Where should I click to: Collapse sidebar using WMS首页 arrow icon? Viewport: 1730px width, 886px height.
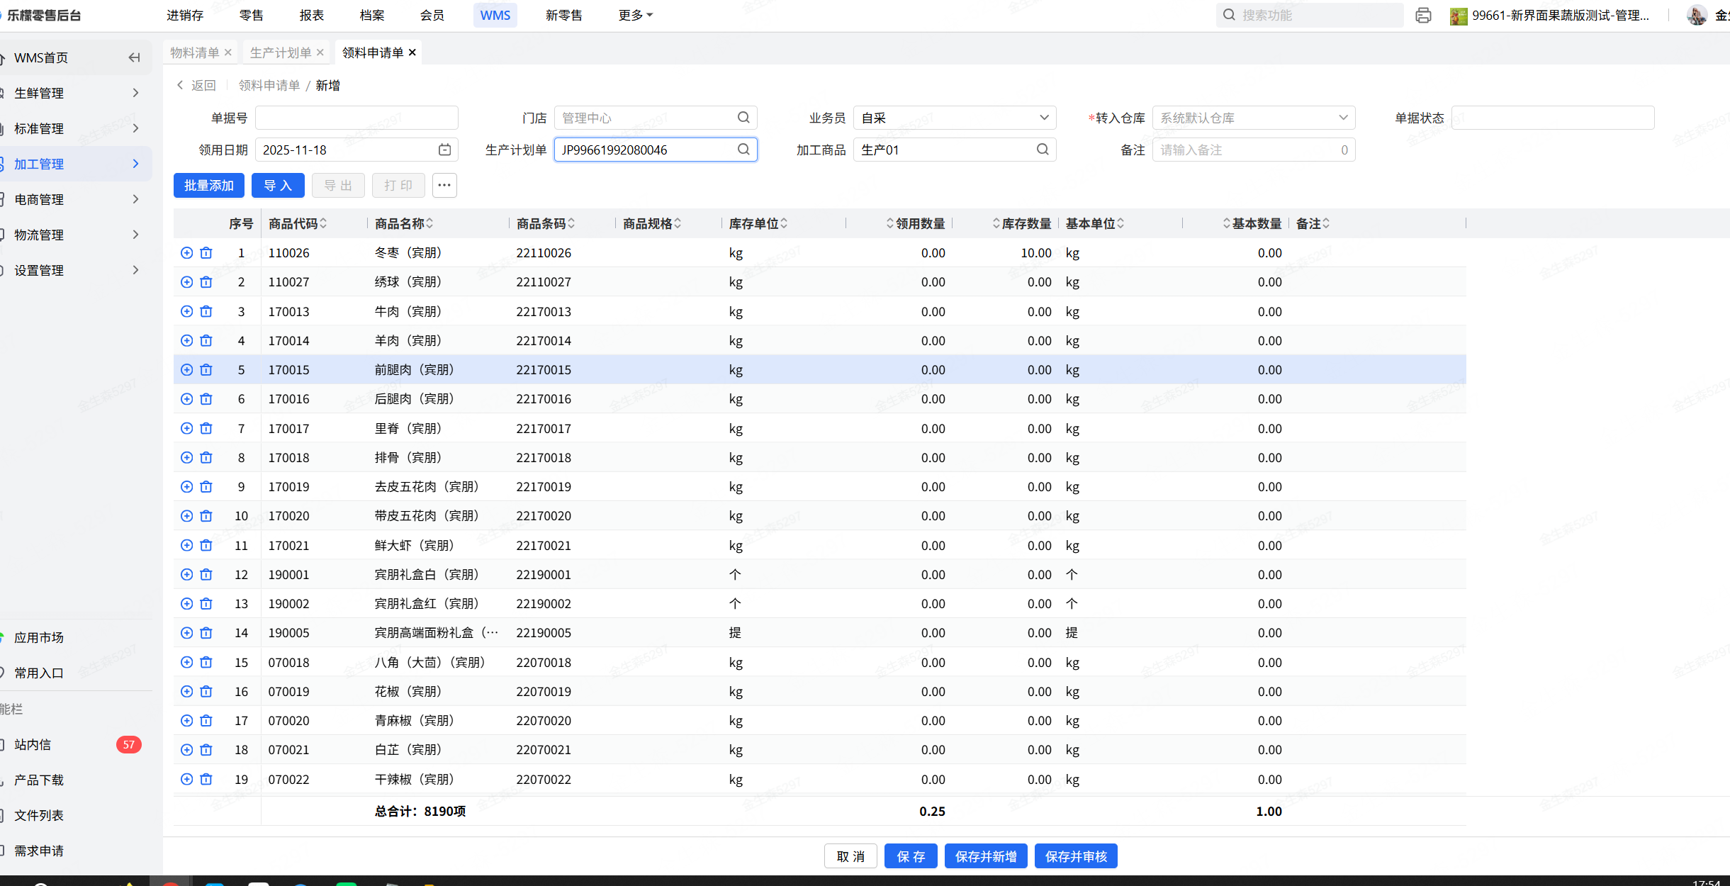(x=134, y=57)
